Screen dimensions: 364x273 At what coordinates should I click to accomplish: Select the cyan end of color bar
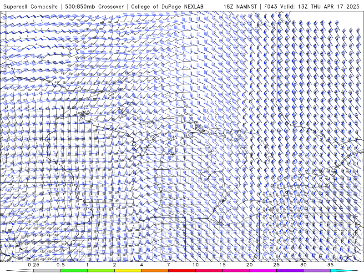(x=344, y=271)
